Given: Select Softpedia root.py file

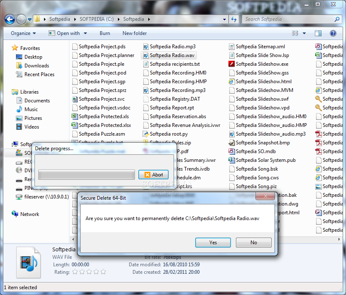Looking at the screenshot, I should [x=165, y=134].
